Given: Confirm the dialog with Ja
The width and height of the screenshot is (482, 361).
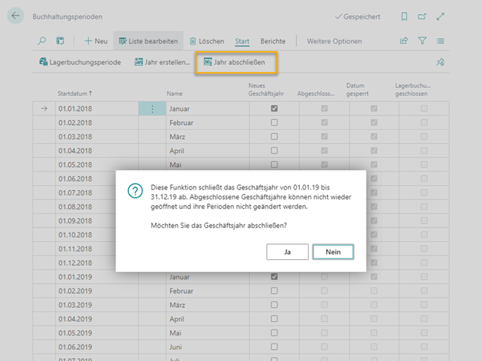Looking at the screenshot, I should 287,252.
